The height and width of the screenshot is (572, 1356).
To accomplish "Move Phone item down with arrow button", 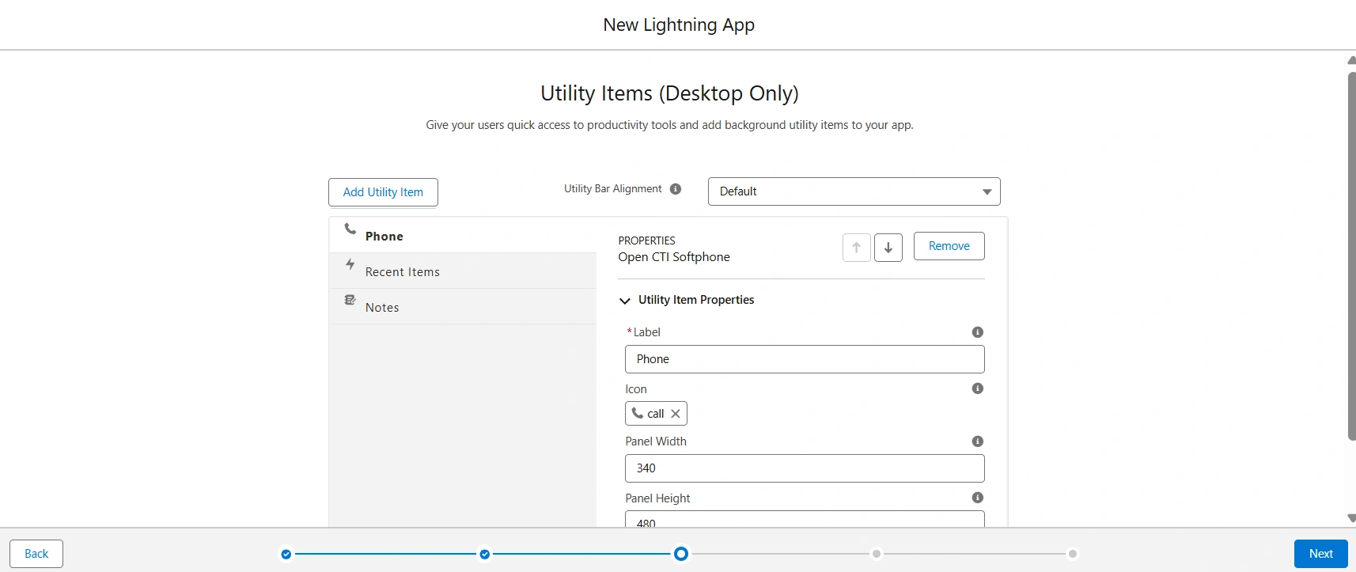I will 888,248.
